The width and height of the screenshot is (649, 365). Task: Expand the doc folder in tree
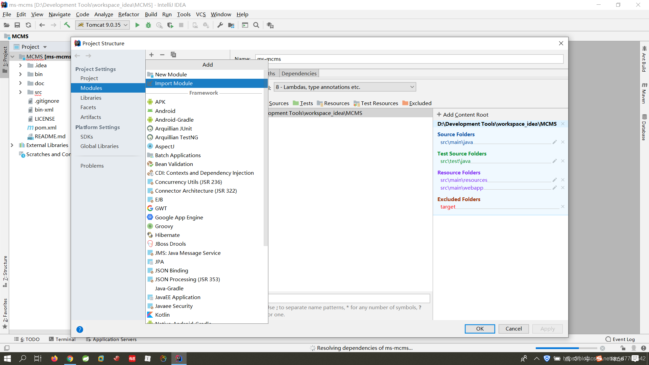(20, 83)
